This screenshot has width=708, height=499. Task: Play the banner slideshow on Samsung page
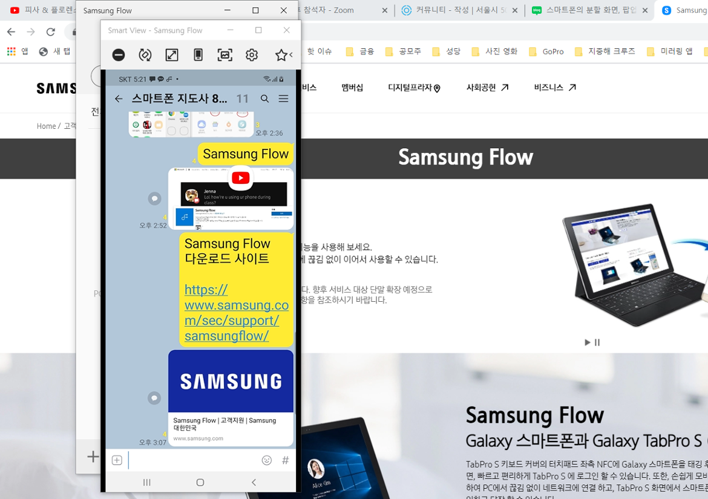587,342
